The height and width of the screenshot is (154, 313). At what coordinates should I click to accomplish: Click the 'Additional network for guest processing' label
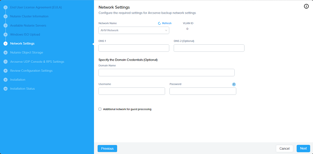[127, 109]
